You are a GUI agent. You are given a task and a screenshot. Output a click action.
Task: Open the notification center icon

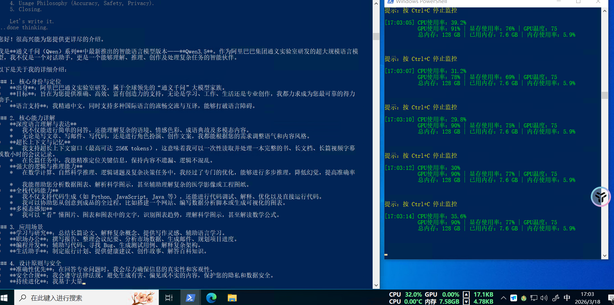coord(611,298)
